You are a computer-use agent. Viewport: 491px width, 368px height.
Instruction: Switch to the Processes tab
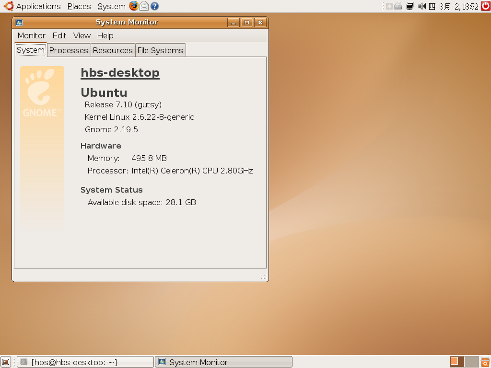coord(69,50)
